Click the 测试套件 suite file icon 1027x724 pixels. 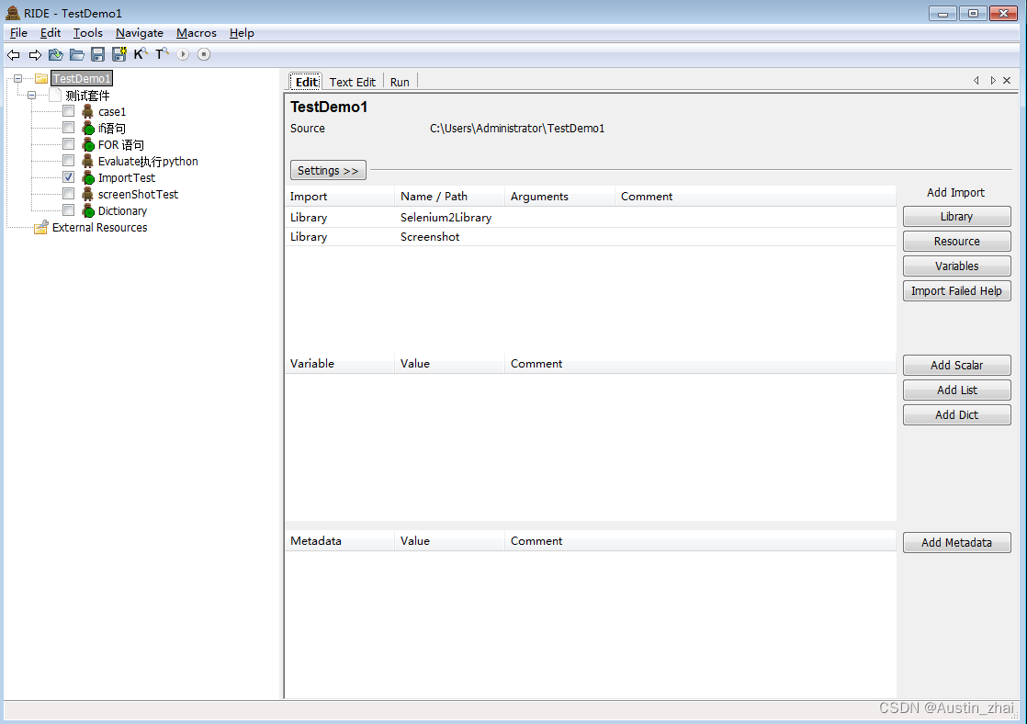(56, 95)
